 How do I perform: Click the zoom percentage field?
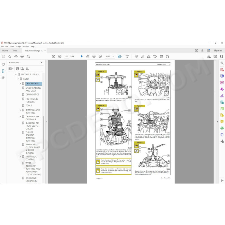(108, 56)
